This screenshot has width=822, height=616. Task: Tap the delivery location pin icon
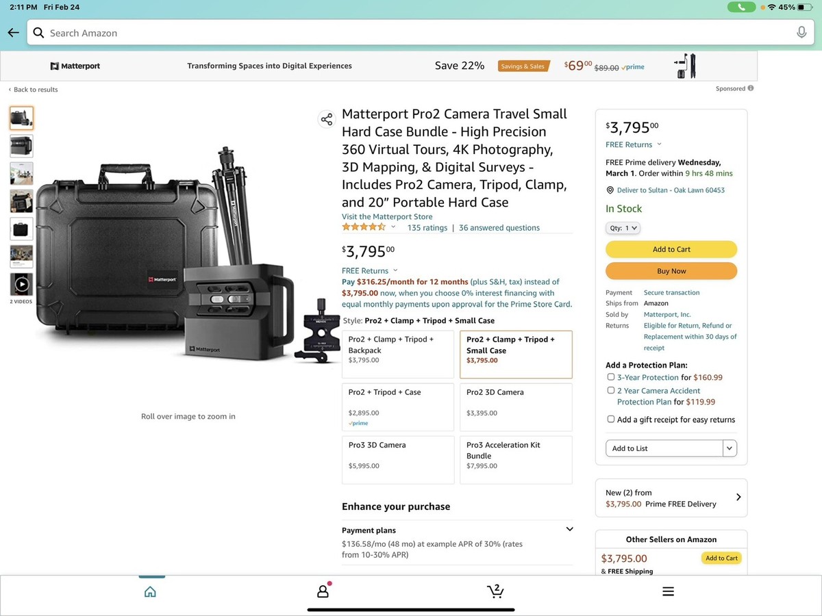coord(610,190)
